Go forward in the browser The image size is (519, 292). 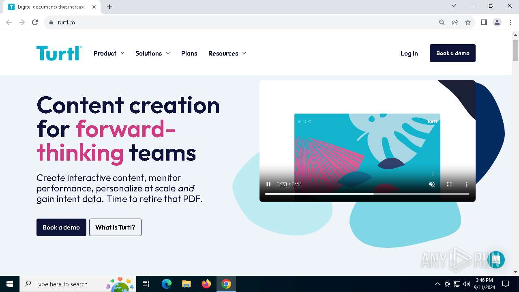point(22,22)
